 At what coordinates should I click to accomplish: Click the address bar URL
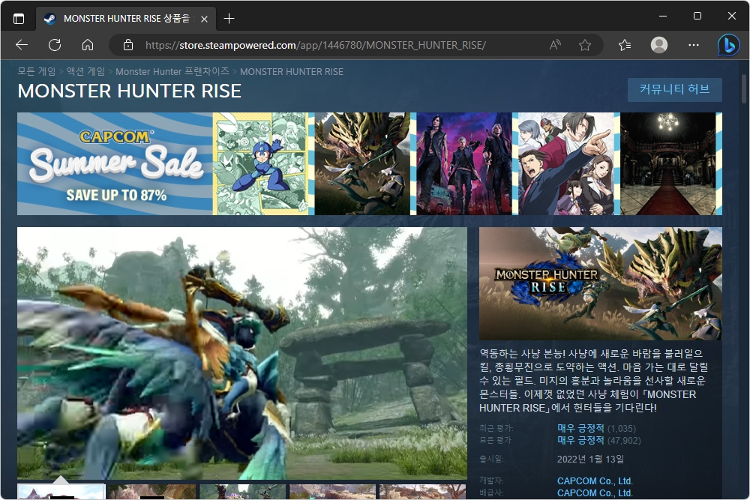click(x=315, y=45)
